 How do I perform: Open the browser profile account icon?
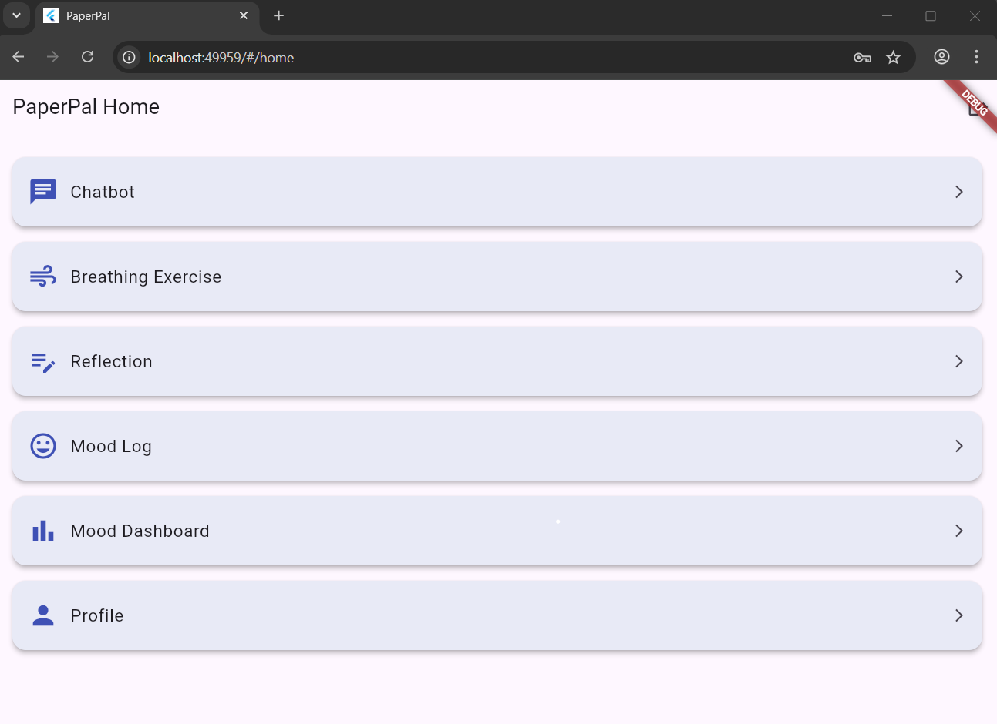941,57
